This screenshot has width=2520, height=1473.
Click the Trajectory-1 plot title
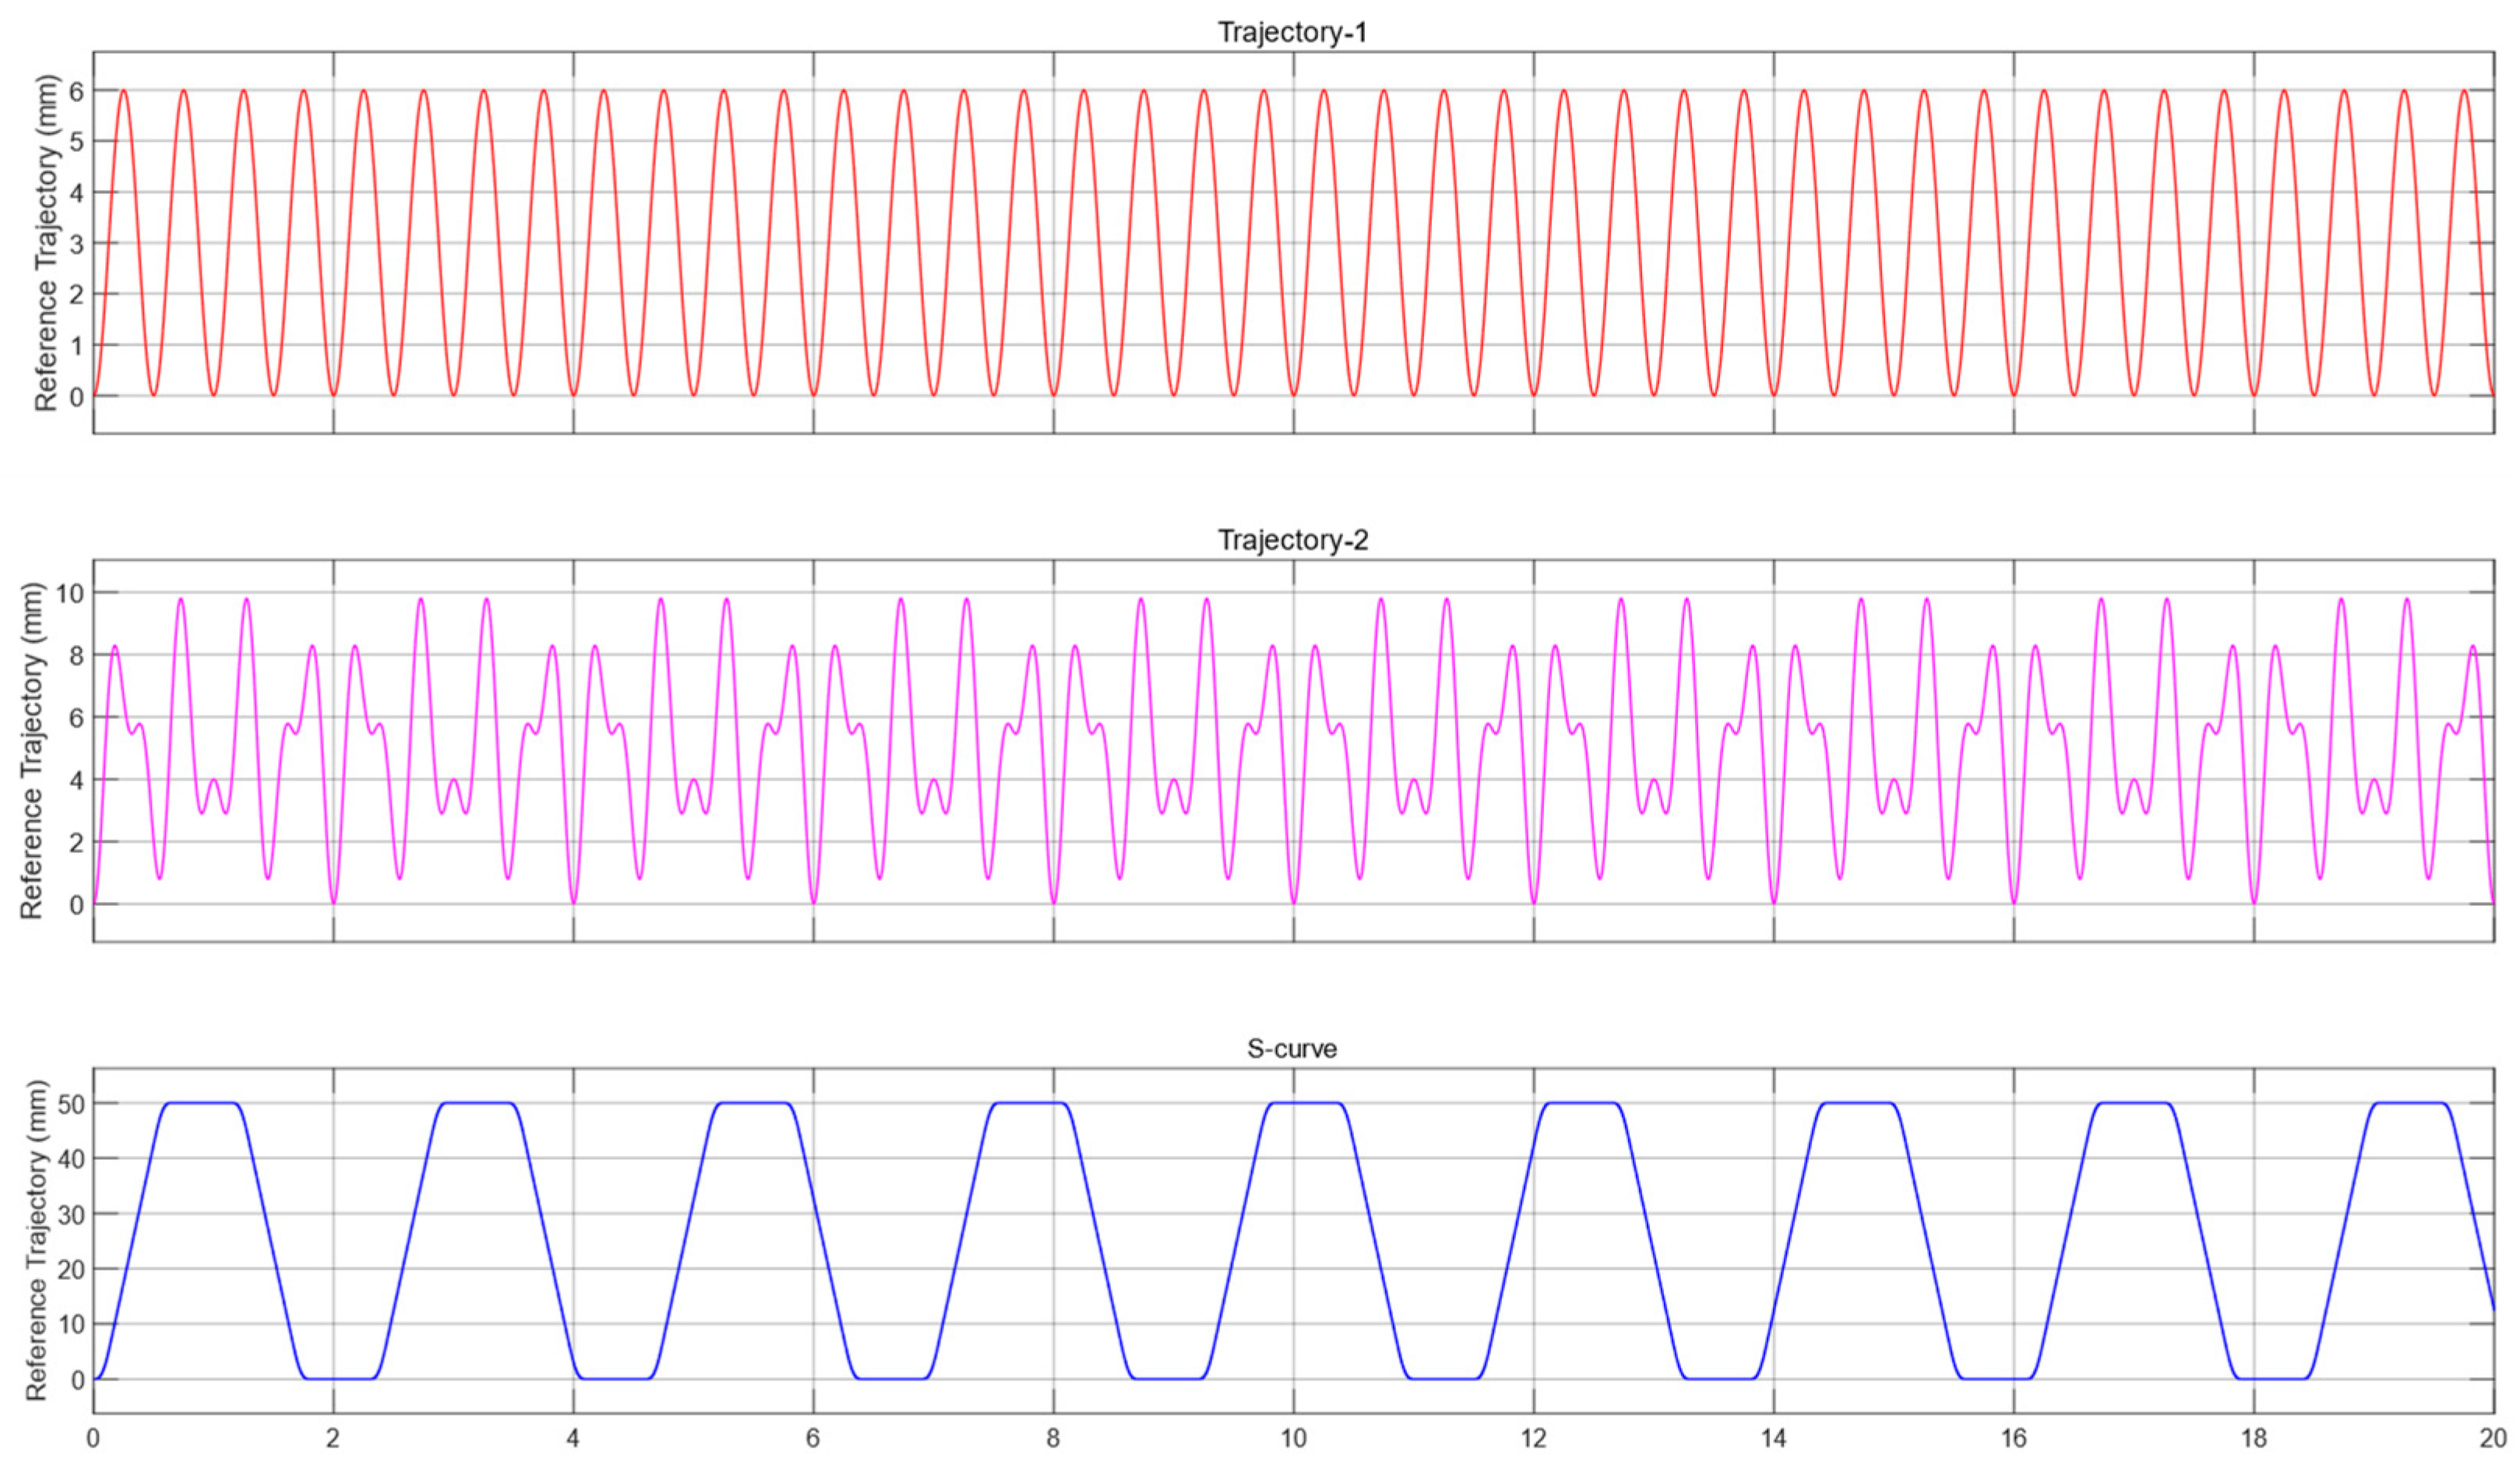[1292, 33]
